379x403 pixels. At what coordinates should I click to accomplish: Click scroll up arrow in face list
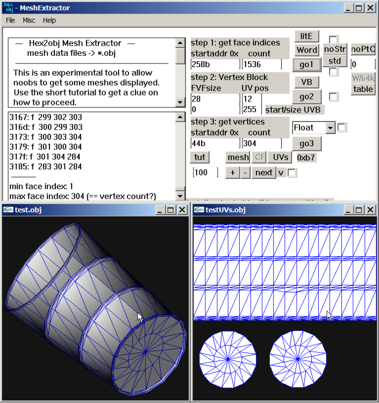point(180,117)
